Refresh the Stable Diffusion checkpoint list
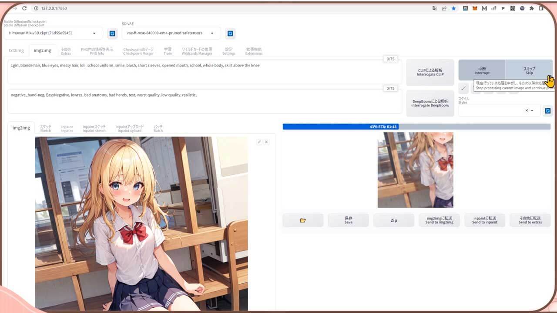 (112, 33)
